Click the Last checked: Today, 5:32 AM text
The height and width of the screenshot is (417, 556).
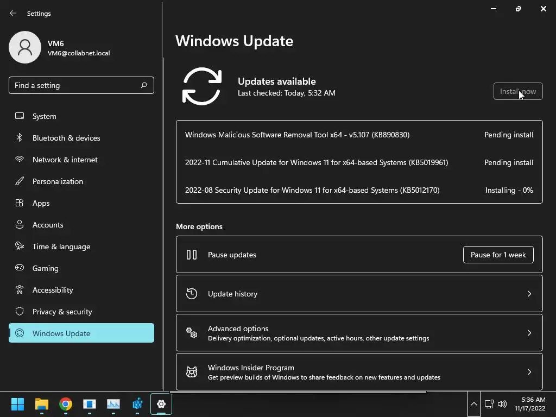(x=287, y=93)
